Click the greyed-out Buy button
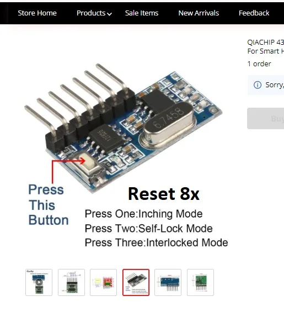Viewport: 284px width, 312px height. (266, 119)
